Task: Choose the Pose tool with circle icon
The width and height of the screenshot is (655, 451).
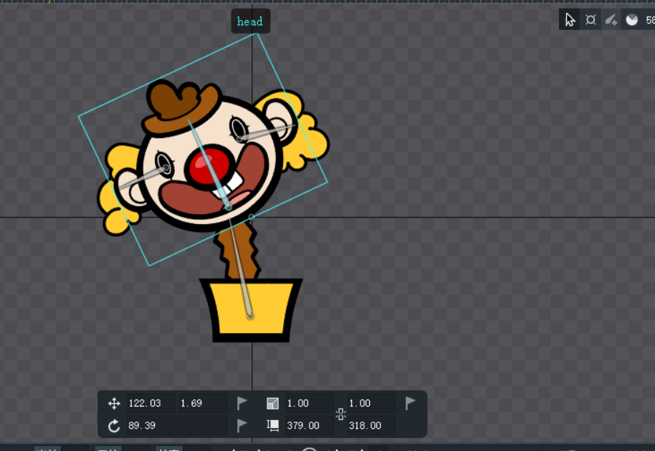Action: click(x=591, y=19)
